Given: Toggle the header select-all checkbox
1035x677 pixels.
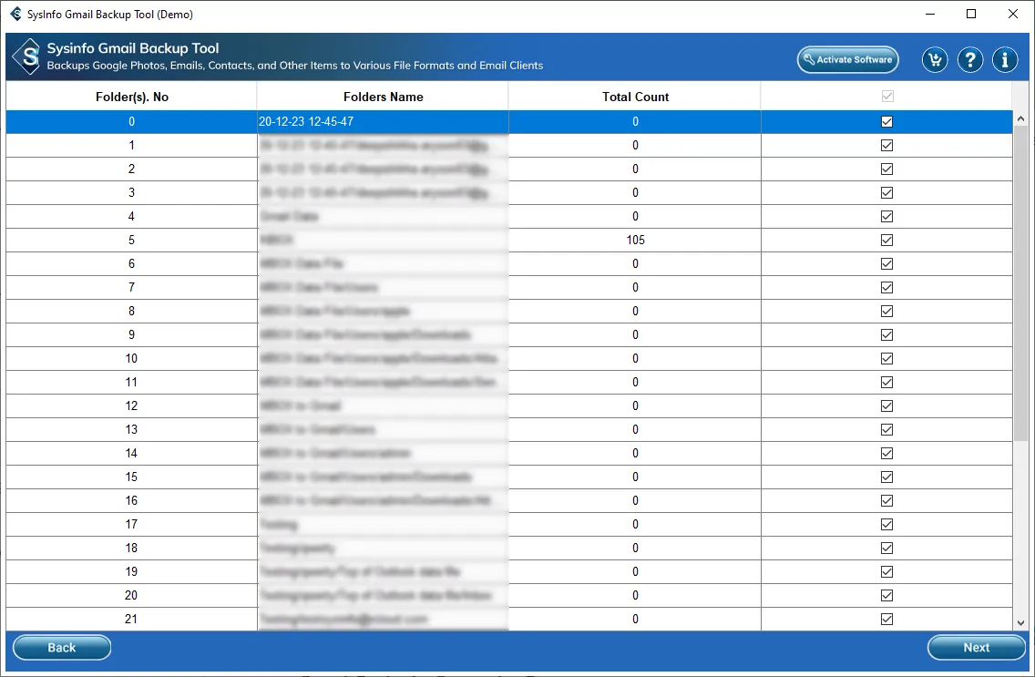Looking at the screenshot, I should pyautogui.click(x=887, y=97).
